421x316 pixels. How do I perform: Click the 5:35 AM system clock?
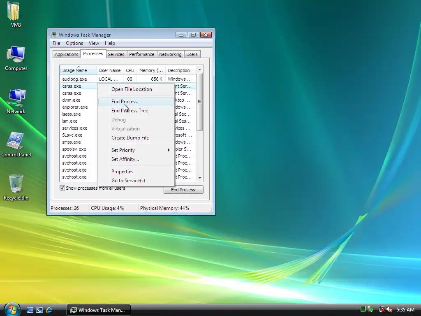tap(405, 309)
